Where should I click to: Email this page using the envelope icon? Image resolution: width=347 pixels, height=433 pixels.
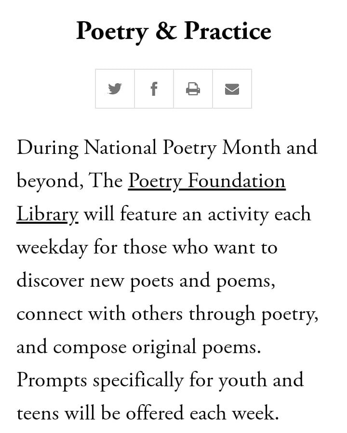232,89
